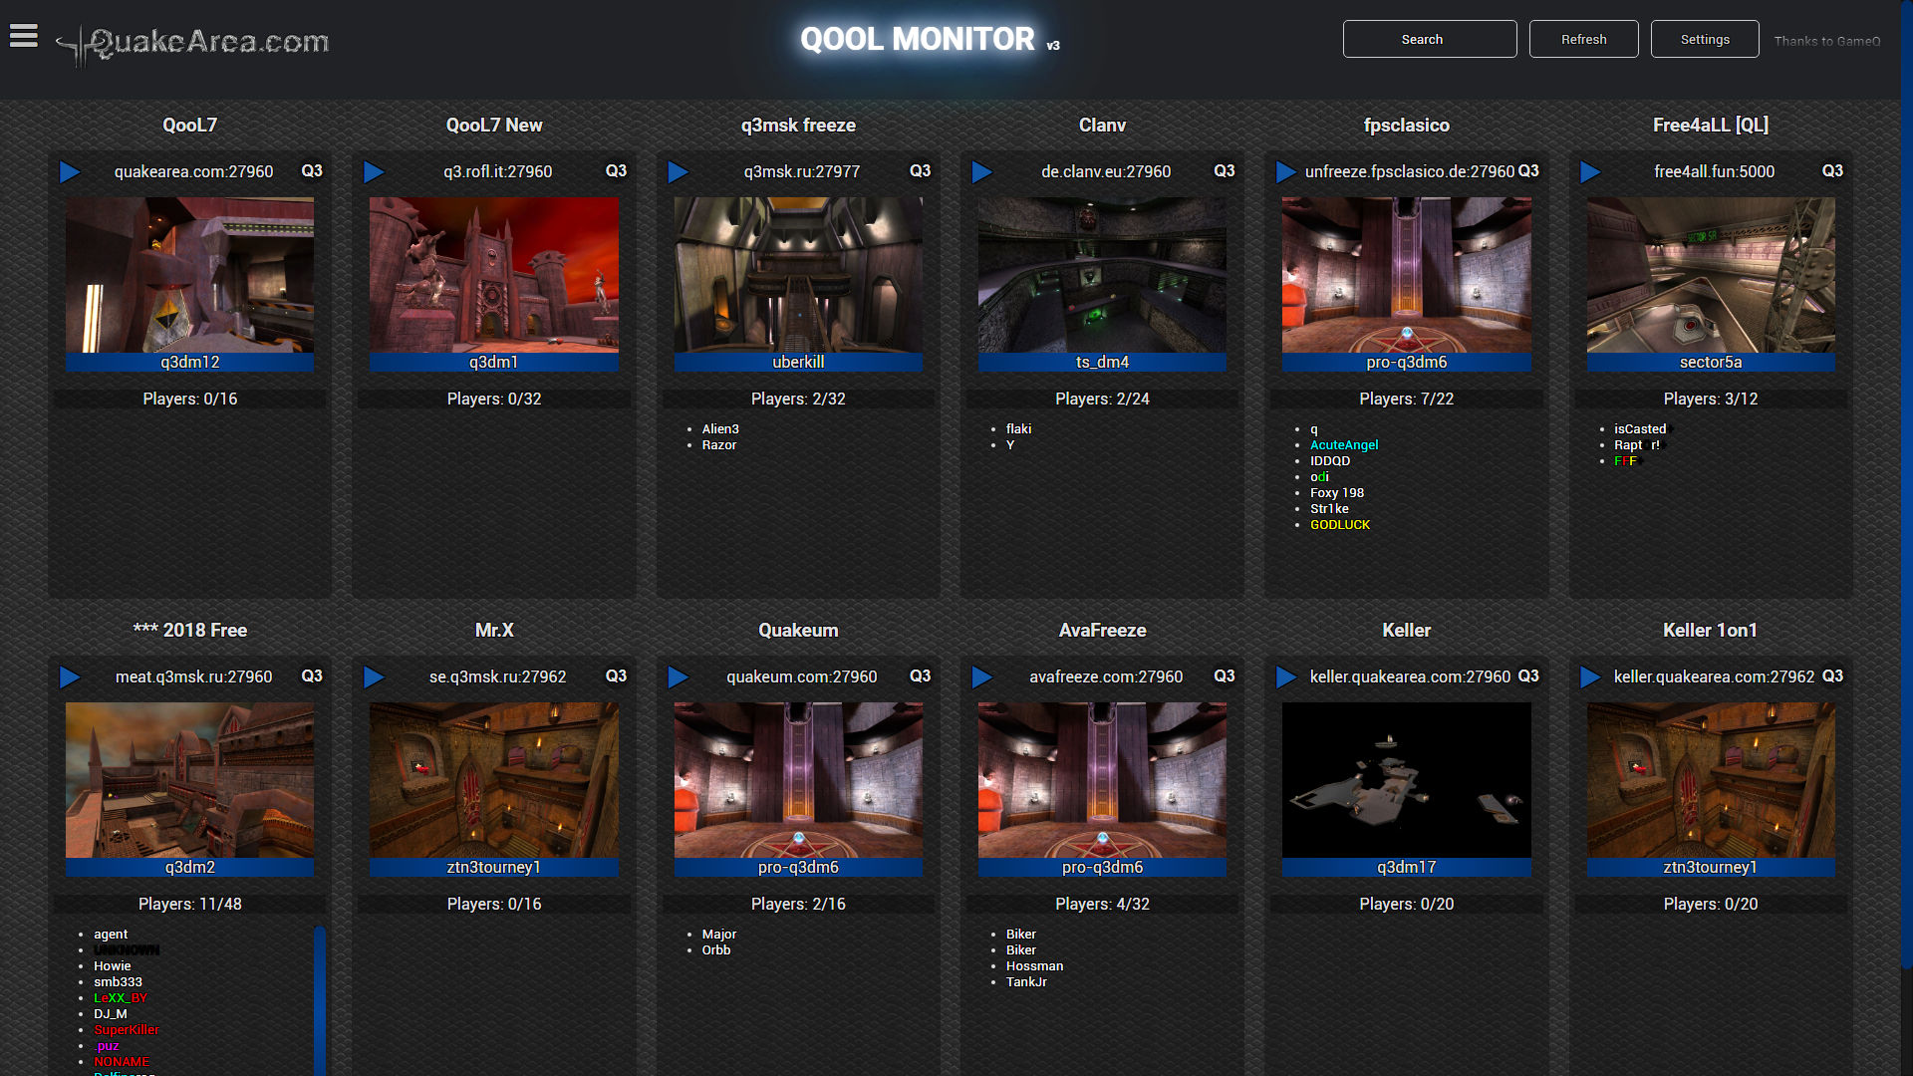Screen dimensions: 1913x1076
Task: Click Q3 badge on q3msk.ru:27977 card
Action: [920, 171]
